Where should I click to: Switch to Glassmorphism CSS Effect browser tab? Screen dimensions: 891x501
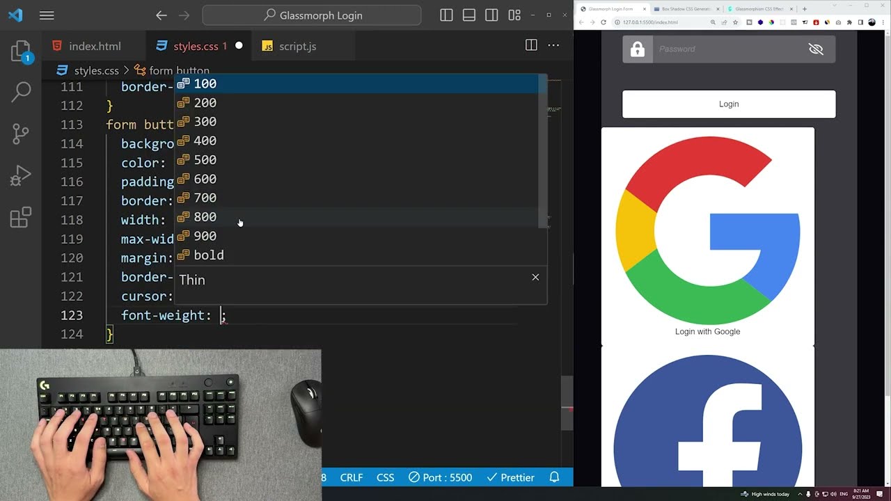coord(759,9)
